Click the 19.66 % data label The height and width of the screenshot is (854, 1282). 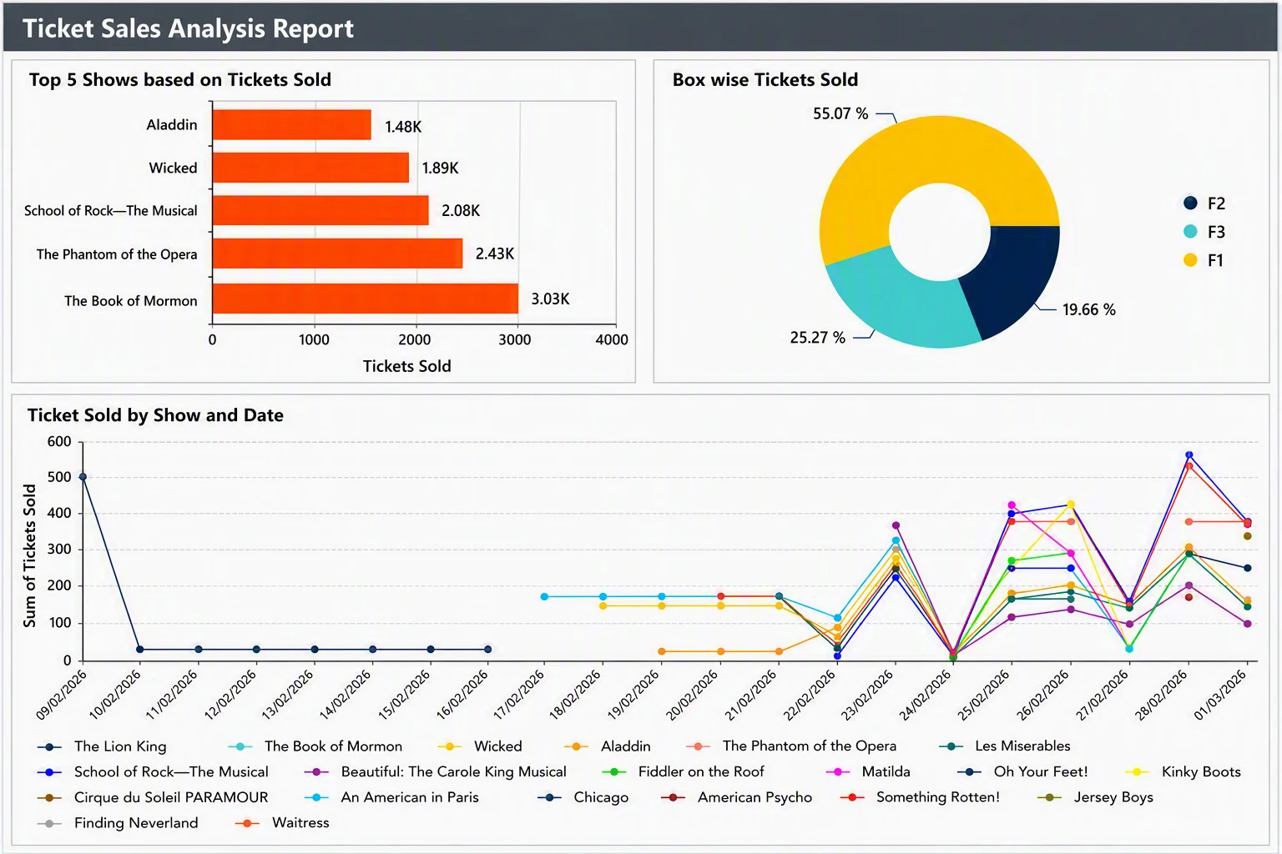[x=1088, y=309]
